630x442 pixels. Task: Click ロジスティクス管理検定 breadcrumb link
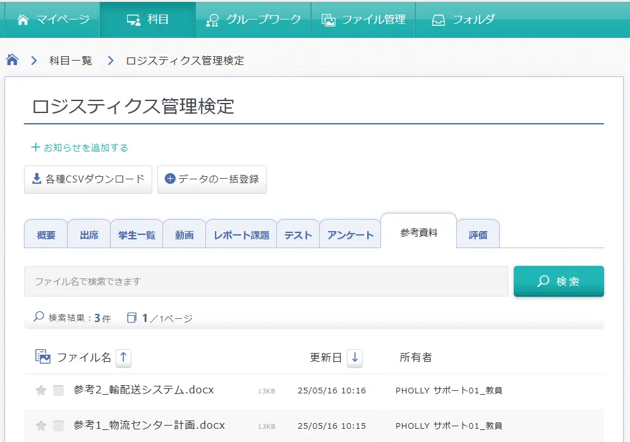[x=185, y=61]
